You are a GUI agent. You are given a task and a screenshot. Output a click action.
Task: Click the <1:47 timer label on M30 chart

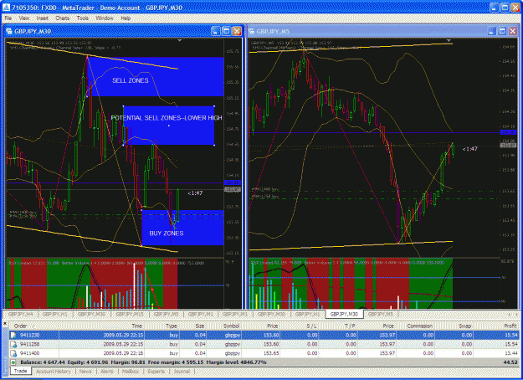(195, 193)
